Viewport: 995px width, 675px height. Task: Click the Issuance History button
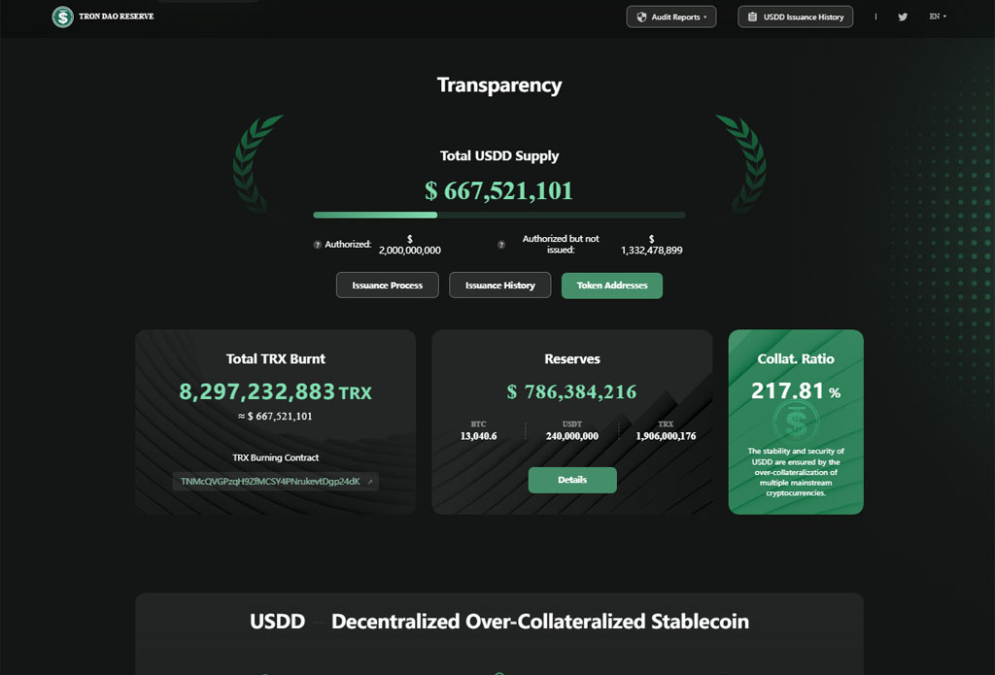[500, 286]
